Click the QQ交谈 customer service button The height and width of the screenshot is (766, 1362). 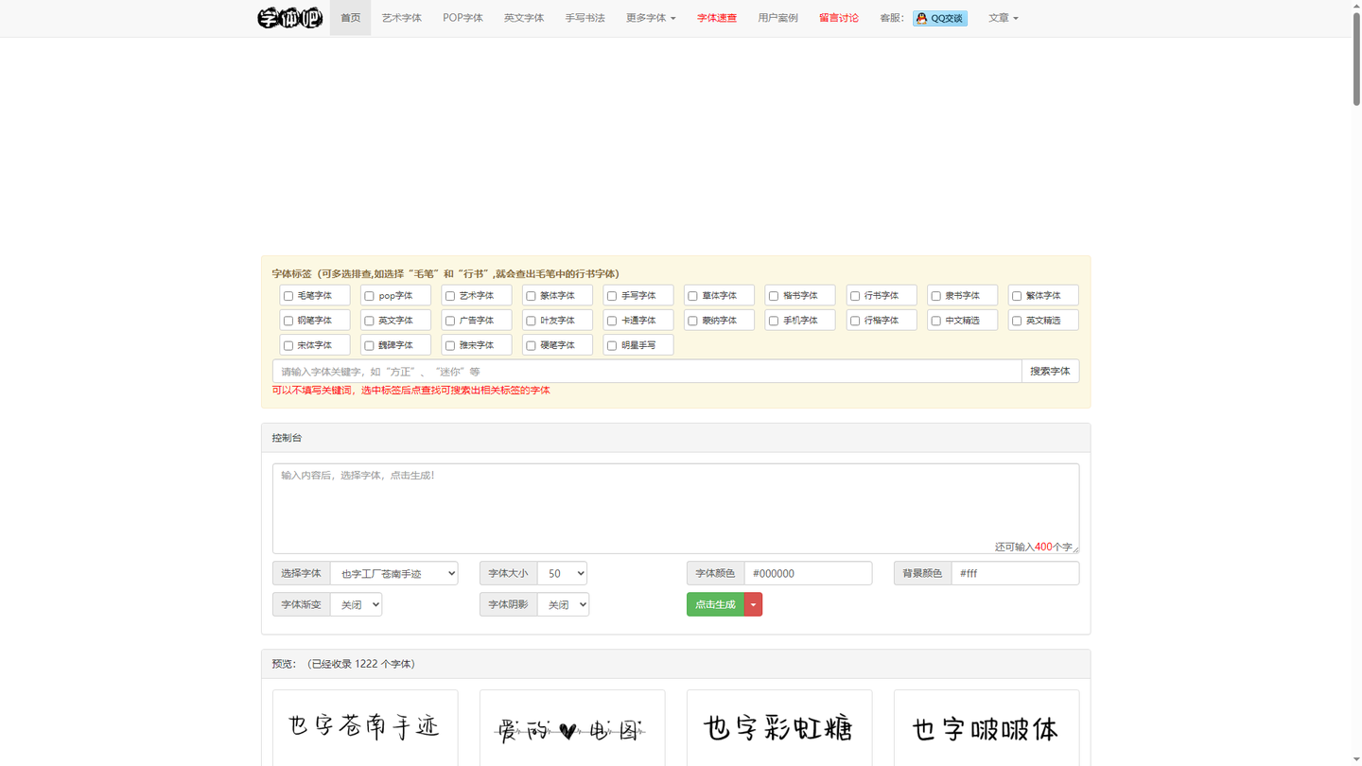coord(940,18)
